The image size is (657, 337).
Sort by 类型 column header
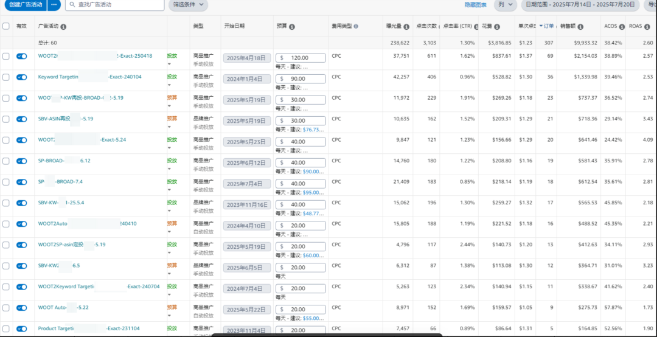pos(198,26)
